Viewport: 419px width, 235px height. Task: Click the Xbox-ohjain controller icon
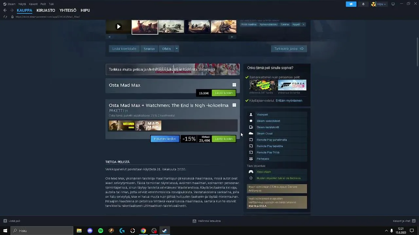pyautogui.click(x=251, y=172)
